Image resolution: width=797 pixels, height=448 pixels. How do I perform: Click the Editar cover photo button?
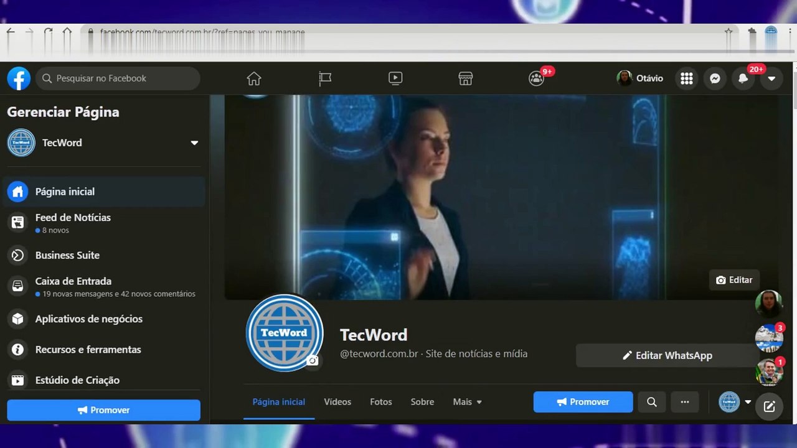[735, 280]
